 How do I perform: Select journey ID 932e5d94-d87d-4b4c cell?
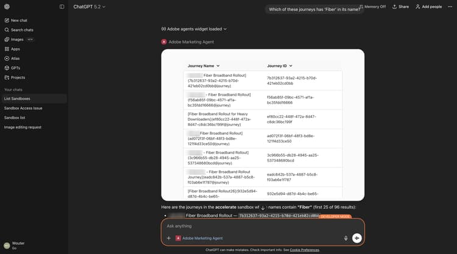292,194
